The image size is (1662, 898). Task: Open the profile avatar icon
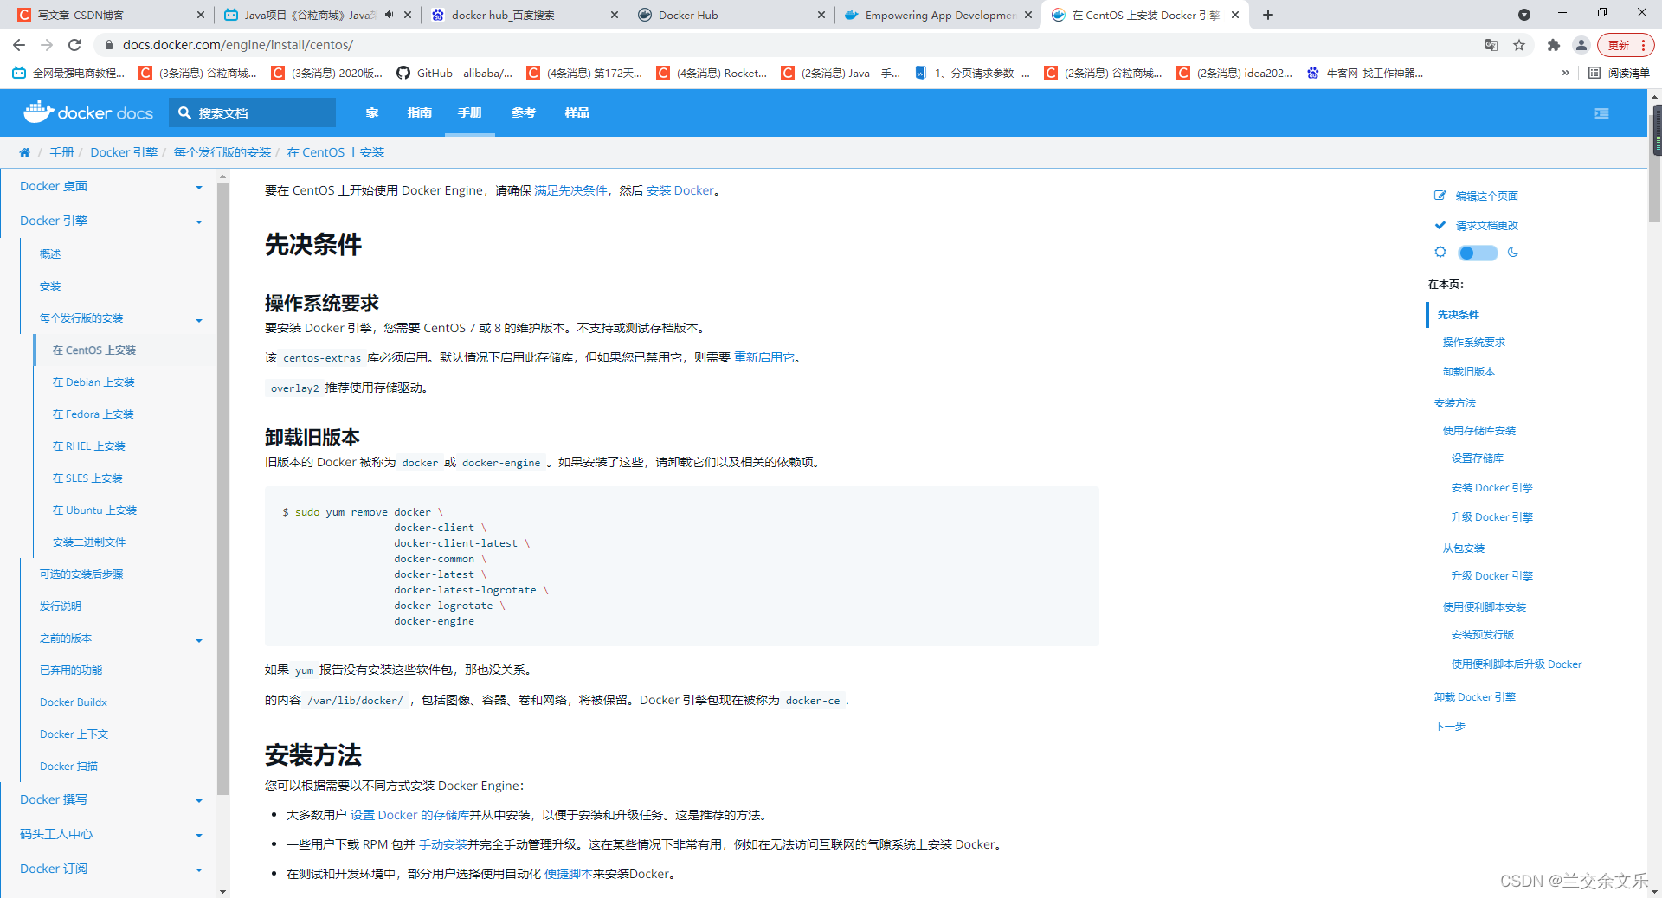[x=1581, y=45]
